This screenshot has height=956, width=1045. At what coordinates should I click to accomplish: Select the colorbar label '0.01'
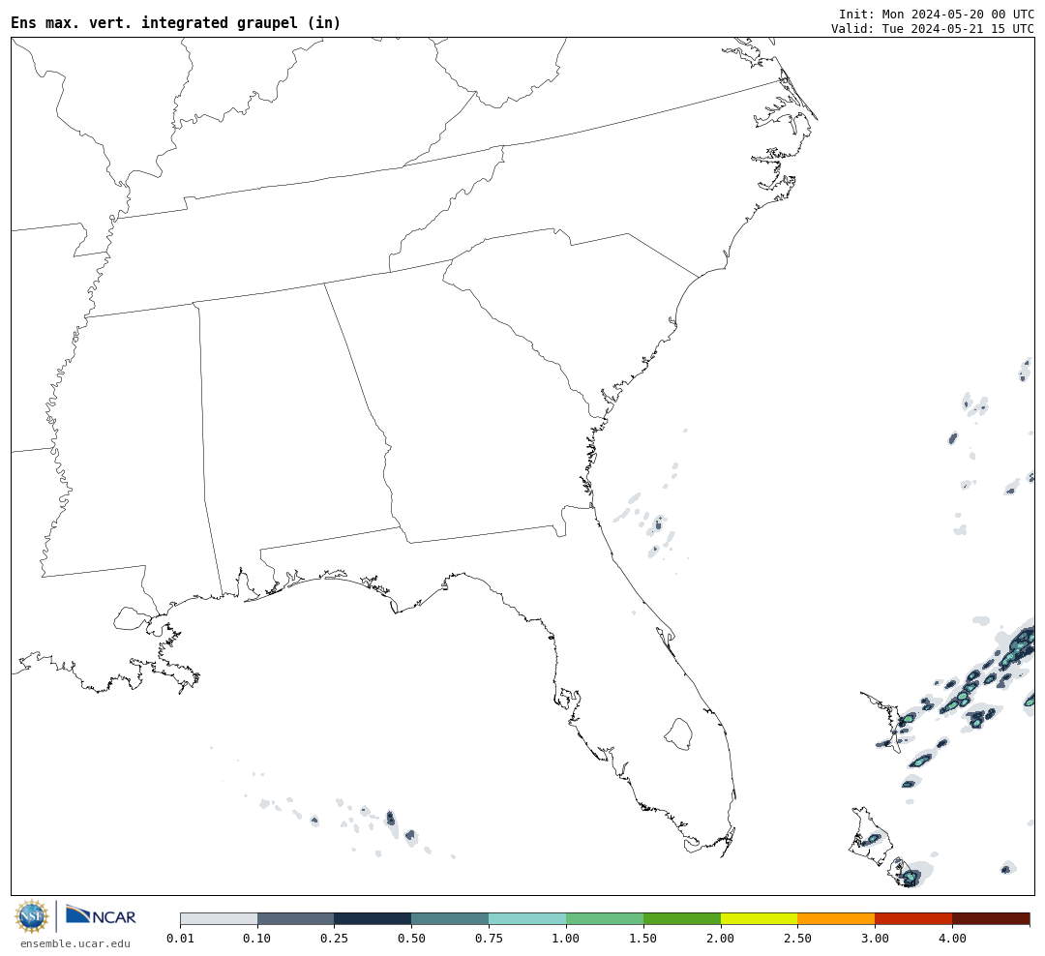point(180,939)
